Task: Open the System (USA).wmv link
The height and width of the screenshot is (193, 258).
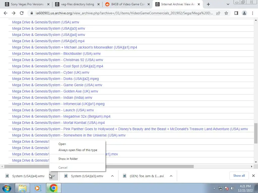Action: [46, 22]
